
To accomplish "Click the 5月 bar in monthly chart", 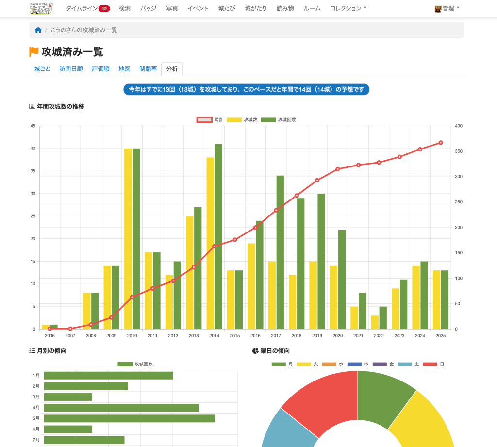I will 129,418.
